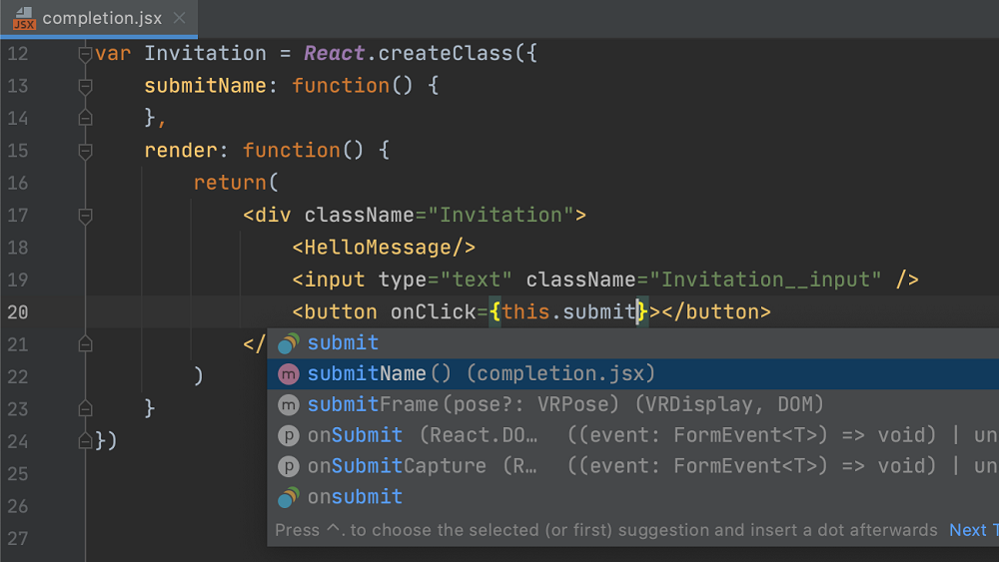Click the fold end marker on line 24
Image resolution: width=999 pixels, height=562 pixels.
click(x=85, y=439)
